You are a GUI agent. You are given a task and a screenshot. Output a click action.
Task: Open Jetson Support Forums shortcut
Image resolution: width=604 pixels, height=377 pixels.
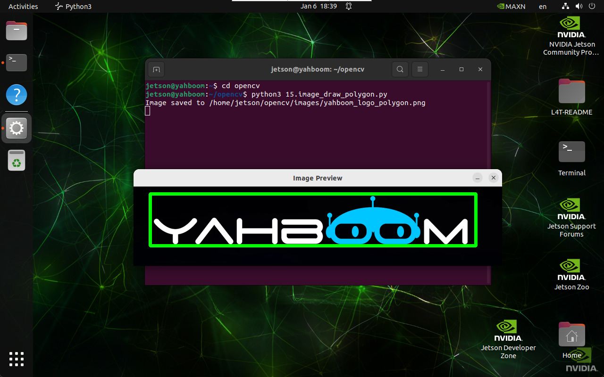(571, 218)
